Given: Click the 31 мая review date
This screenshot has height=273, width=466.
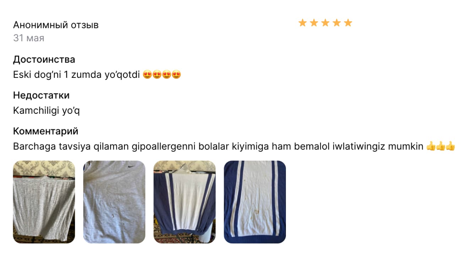Looking at the screenshot, I should pyautogui.click(x=29, y=38).
